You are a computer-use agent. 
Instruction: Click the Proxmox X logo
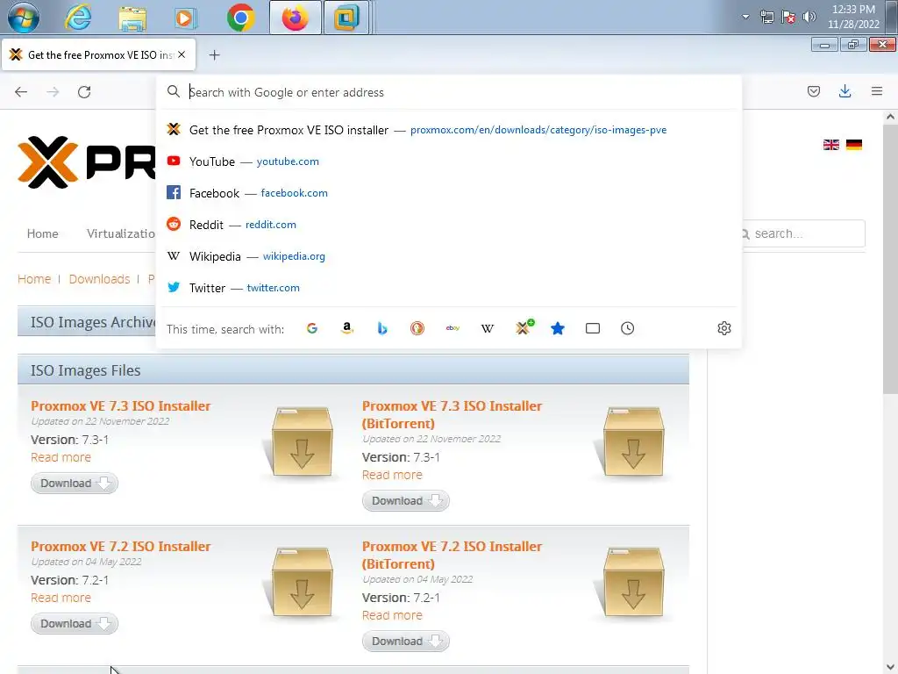[47, 162]
